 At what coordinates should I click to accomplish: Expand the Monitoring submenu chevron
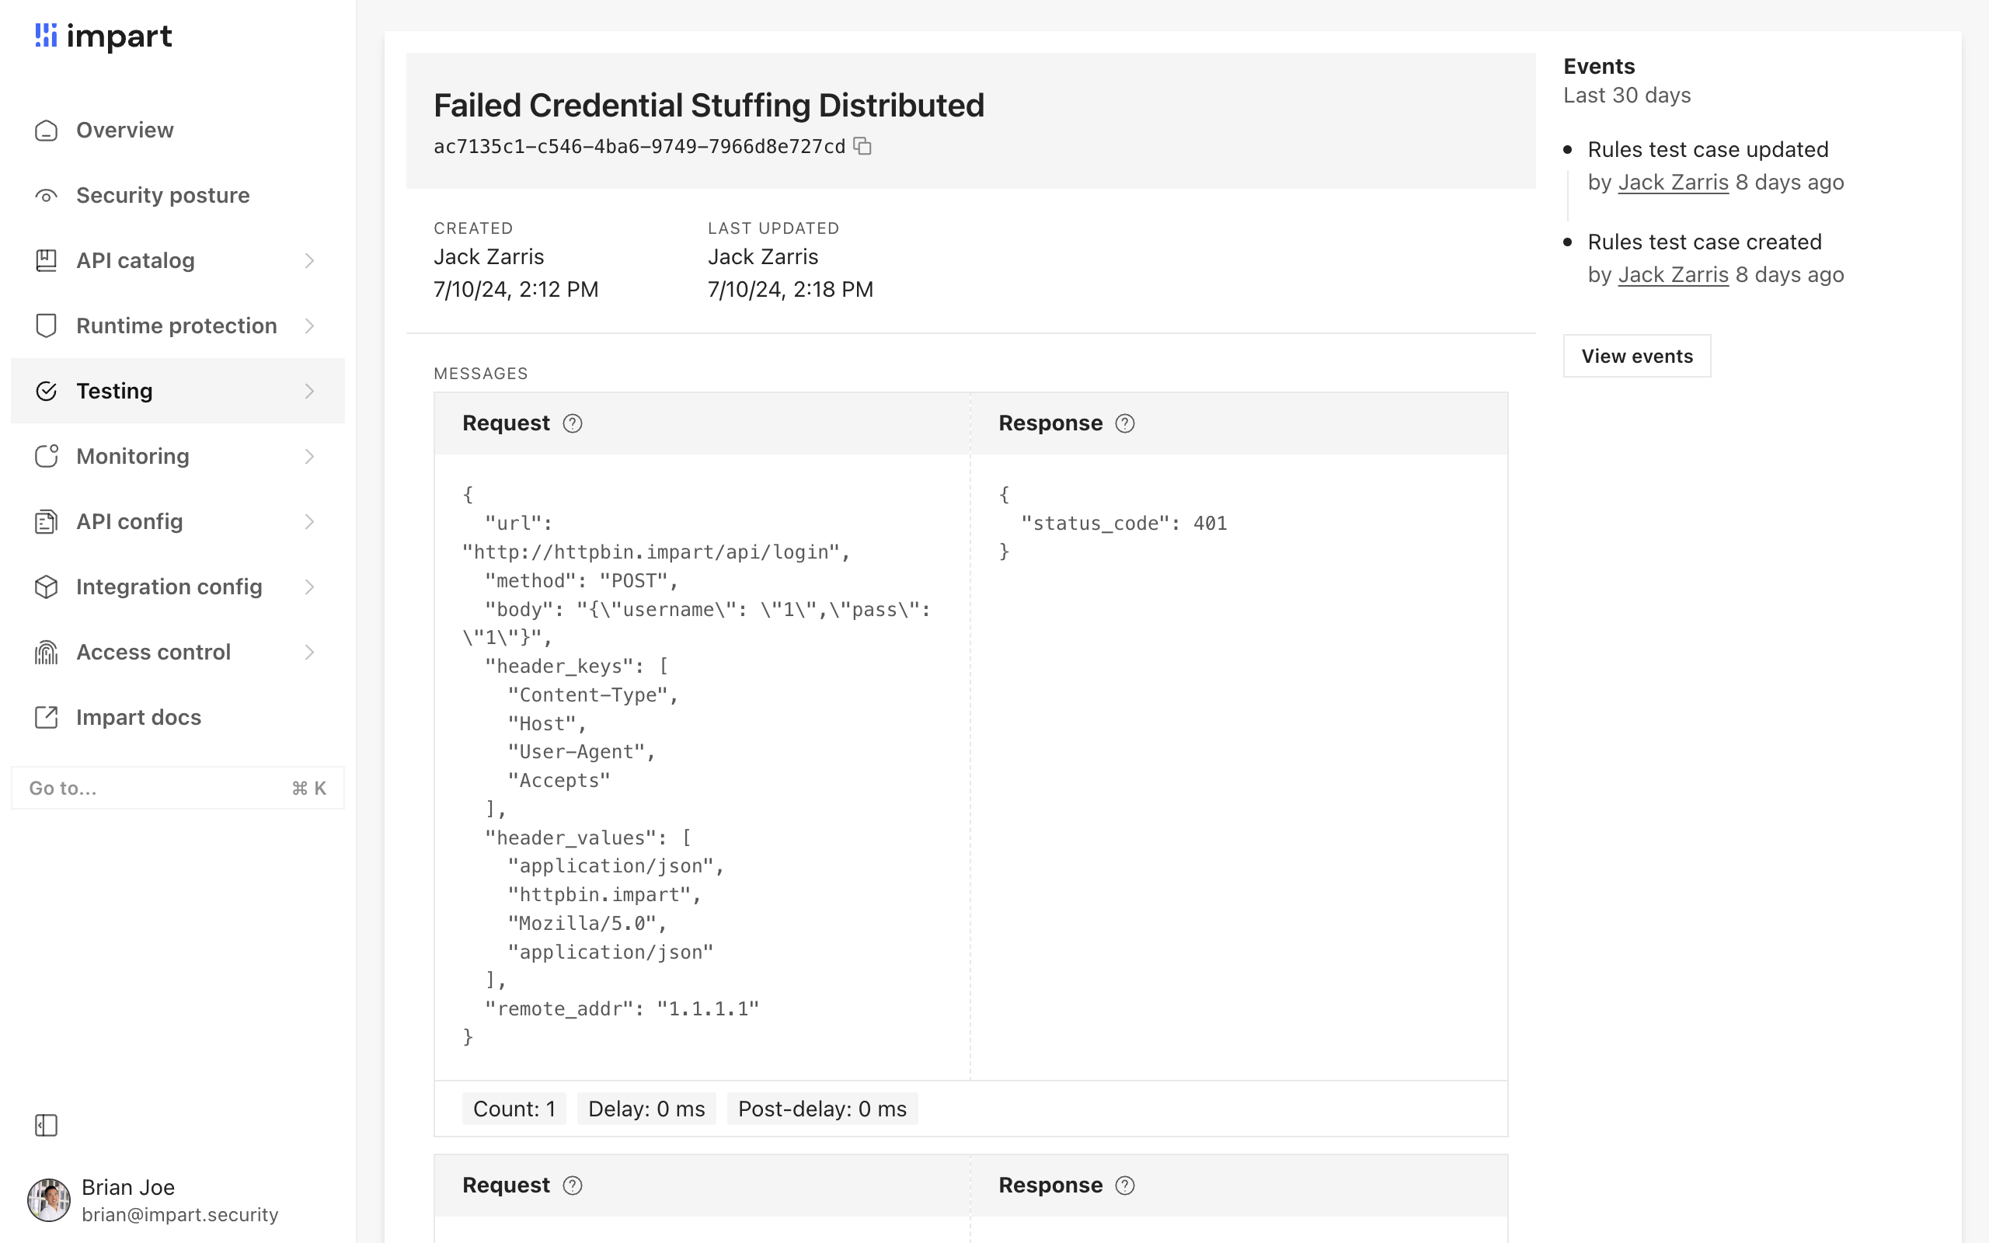click(x=309, y=456)
